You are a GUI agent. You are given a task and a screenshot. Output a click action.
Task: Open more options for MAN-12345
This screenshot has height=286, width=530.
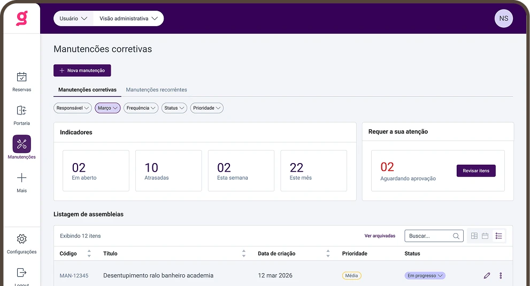point(501,275)
